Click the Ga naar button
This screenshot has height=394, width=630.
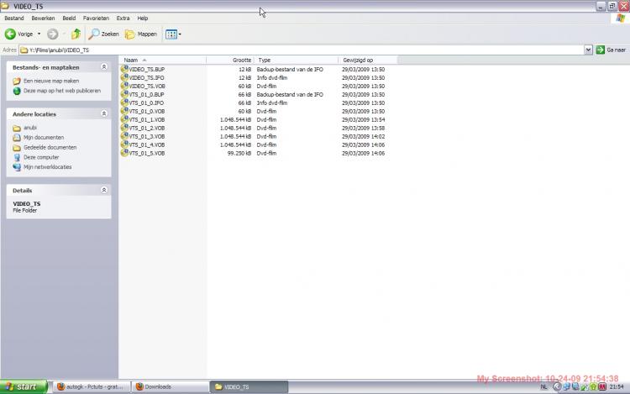(612, 50)
